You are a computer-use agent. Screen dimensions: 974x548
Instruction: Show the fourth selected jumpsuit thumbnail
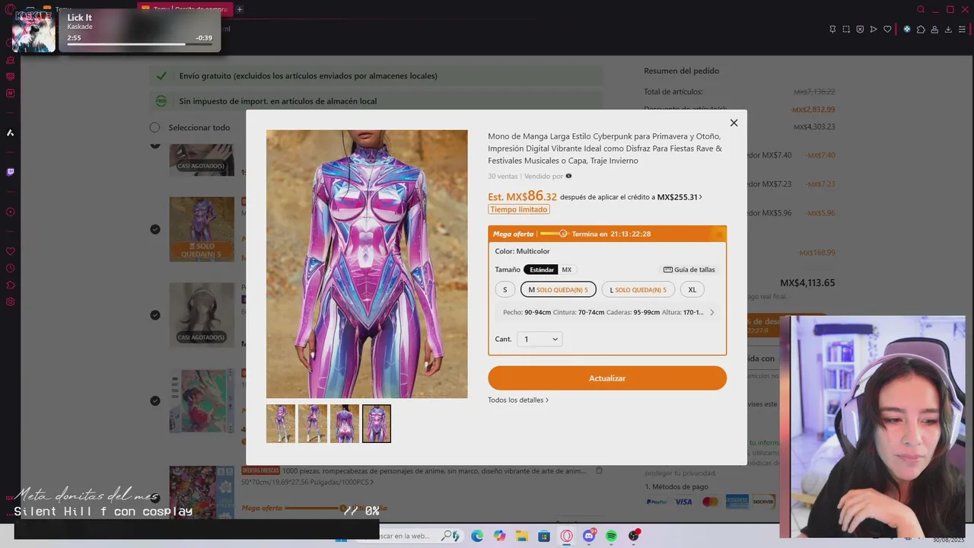coord(377,423)
